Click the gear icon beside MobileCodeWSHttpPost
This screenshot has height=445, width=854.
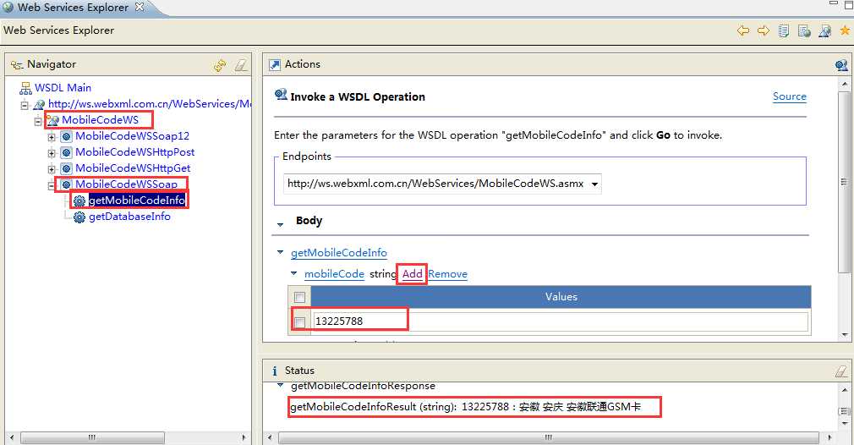67,152
